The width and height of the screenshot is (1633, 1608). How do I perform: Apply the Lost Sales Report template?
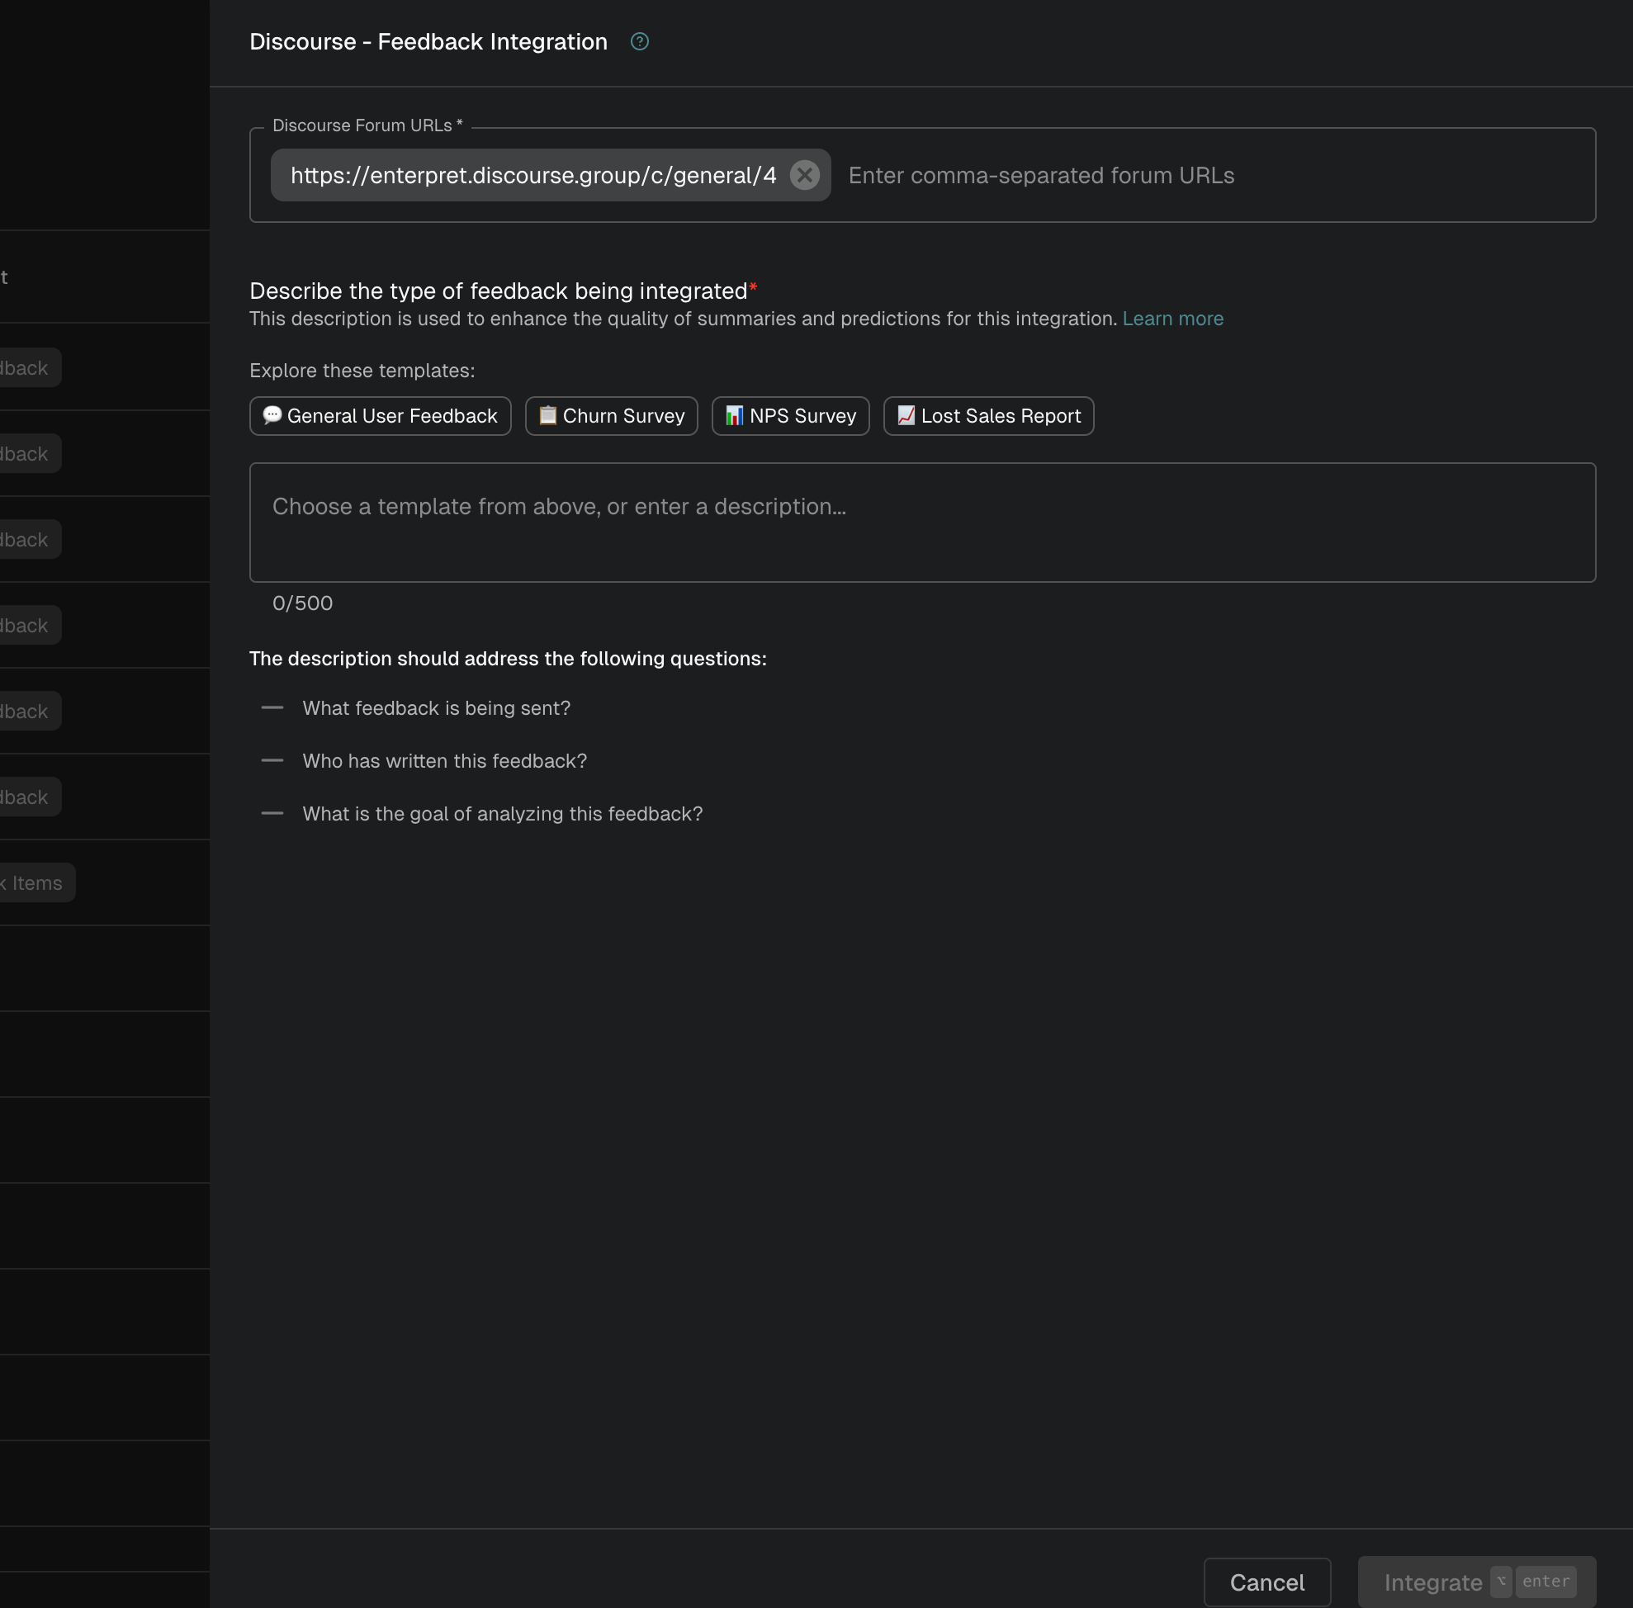988,415
